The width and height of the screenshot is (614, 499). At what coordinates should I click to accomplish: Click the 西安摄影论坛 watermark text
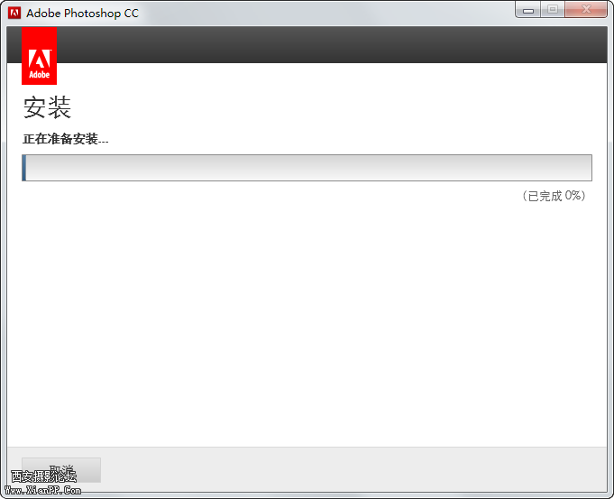coord(43,476)
